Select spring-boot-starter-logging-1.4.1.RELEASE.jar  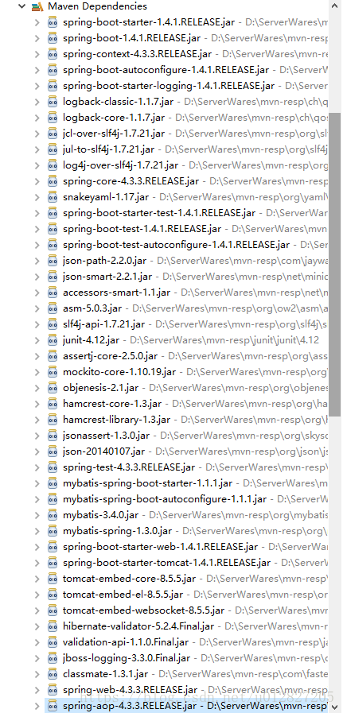pyautogui.click(x=169, y=86)
